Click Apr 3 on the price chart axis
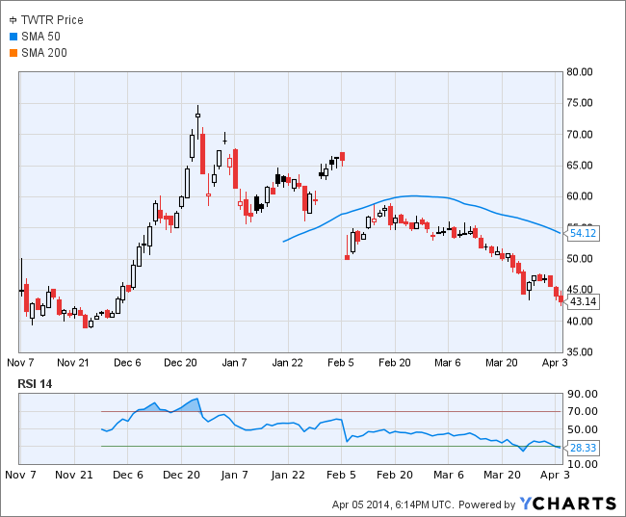 click(555, 363)
